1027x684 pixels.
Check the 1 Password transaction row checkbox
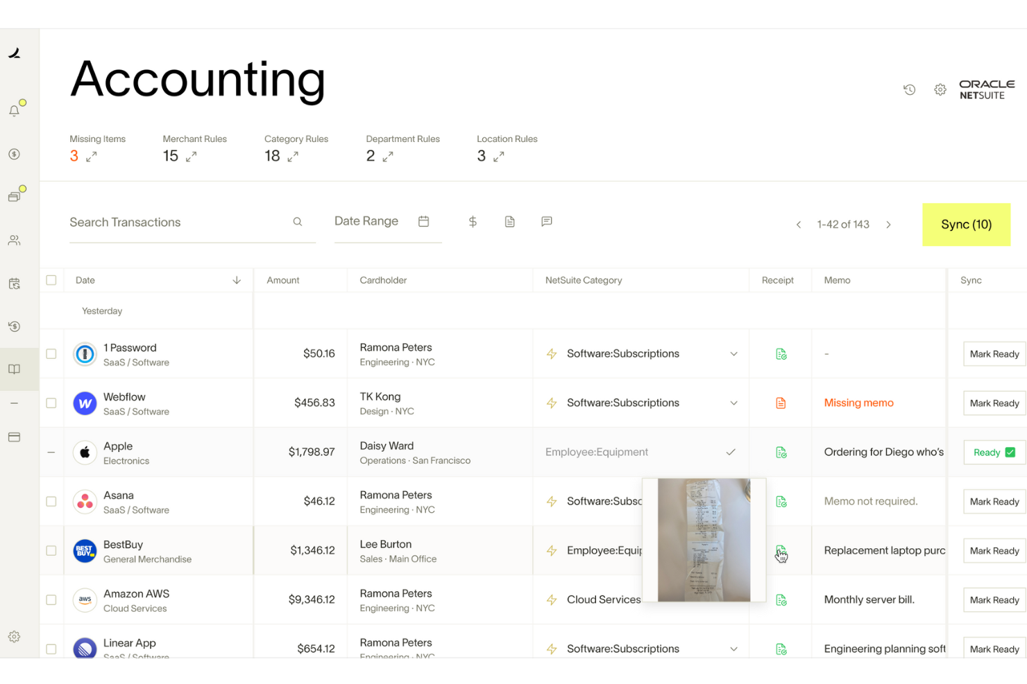coord(51,353)
